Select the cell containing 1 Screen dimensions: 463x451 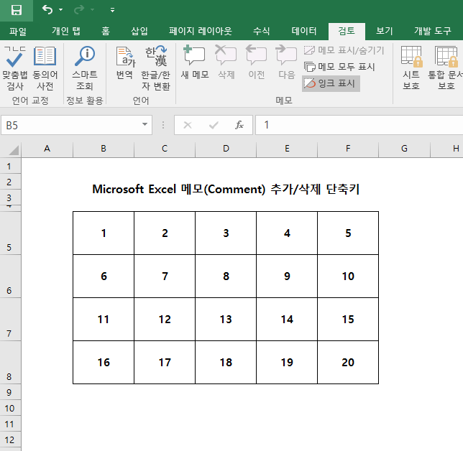click(104, 233)
